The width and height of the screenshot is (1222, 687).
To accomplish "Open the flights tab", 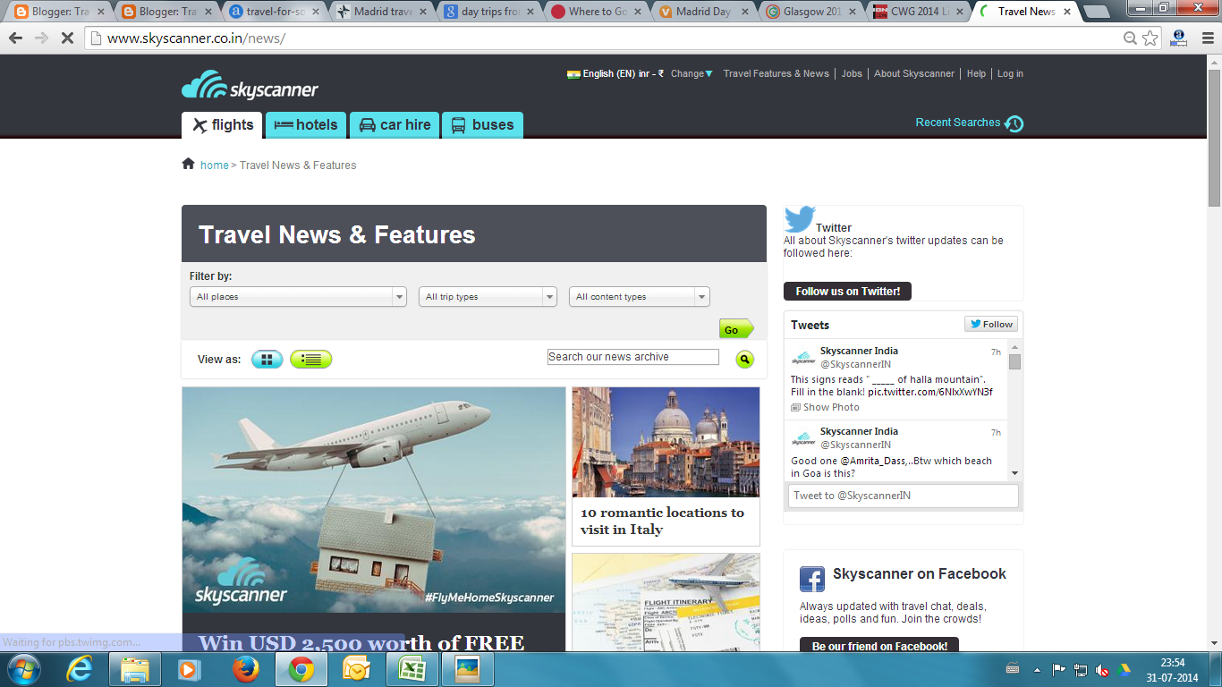I will 222,125.
